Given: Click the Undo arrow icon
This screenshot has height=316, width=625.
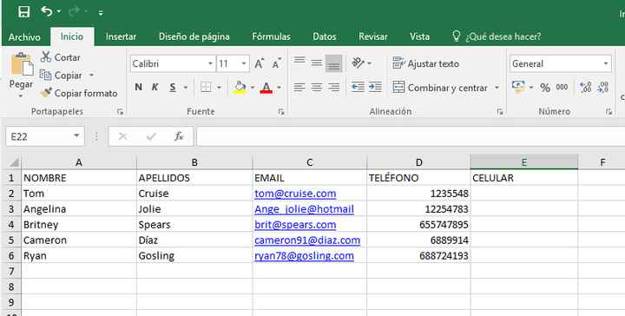Looking at the screenshot, I should coord(47,11).
